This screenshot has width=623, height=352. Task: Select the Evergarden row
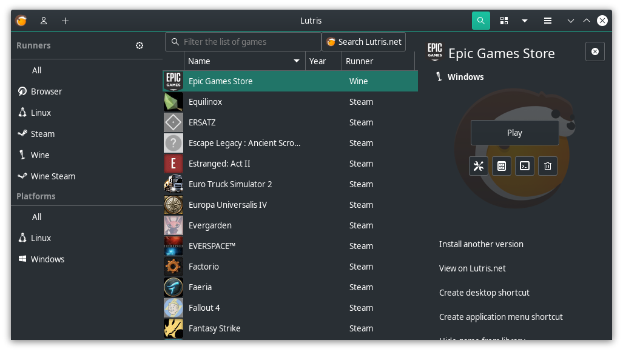(x=291, y=225)
